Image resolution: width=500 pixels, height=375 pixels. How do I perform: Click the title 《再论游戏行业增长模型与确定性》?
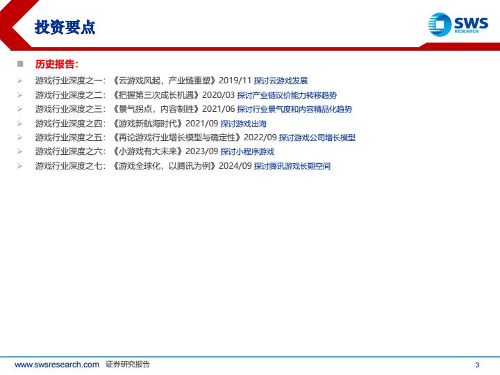[176, 137]
